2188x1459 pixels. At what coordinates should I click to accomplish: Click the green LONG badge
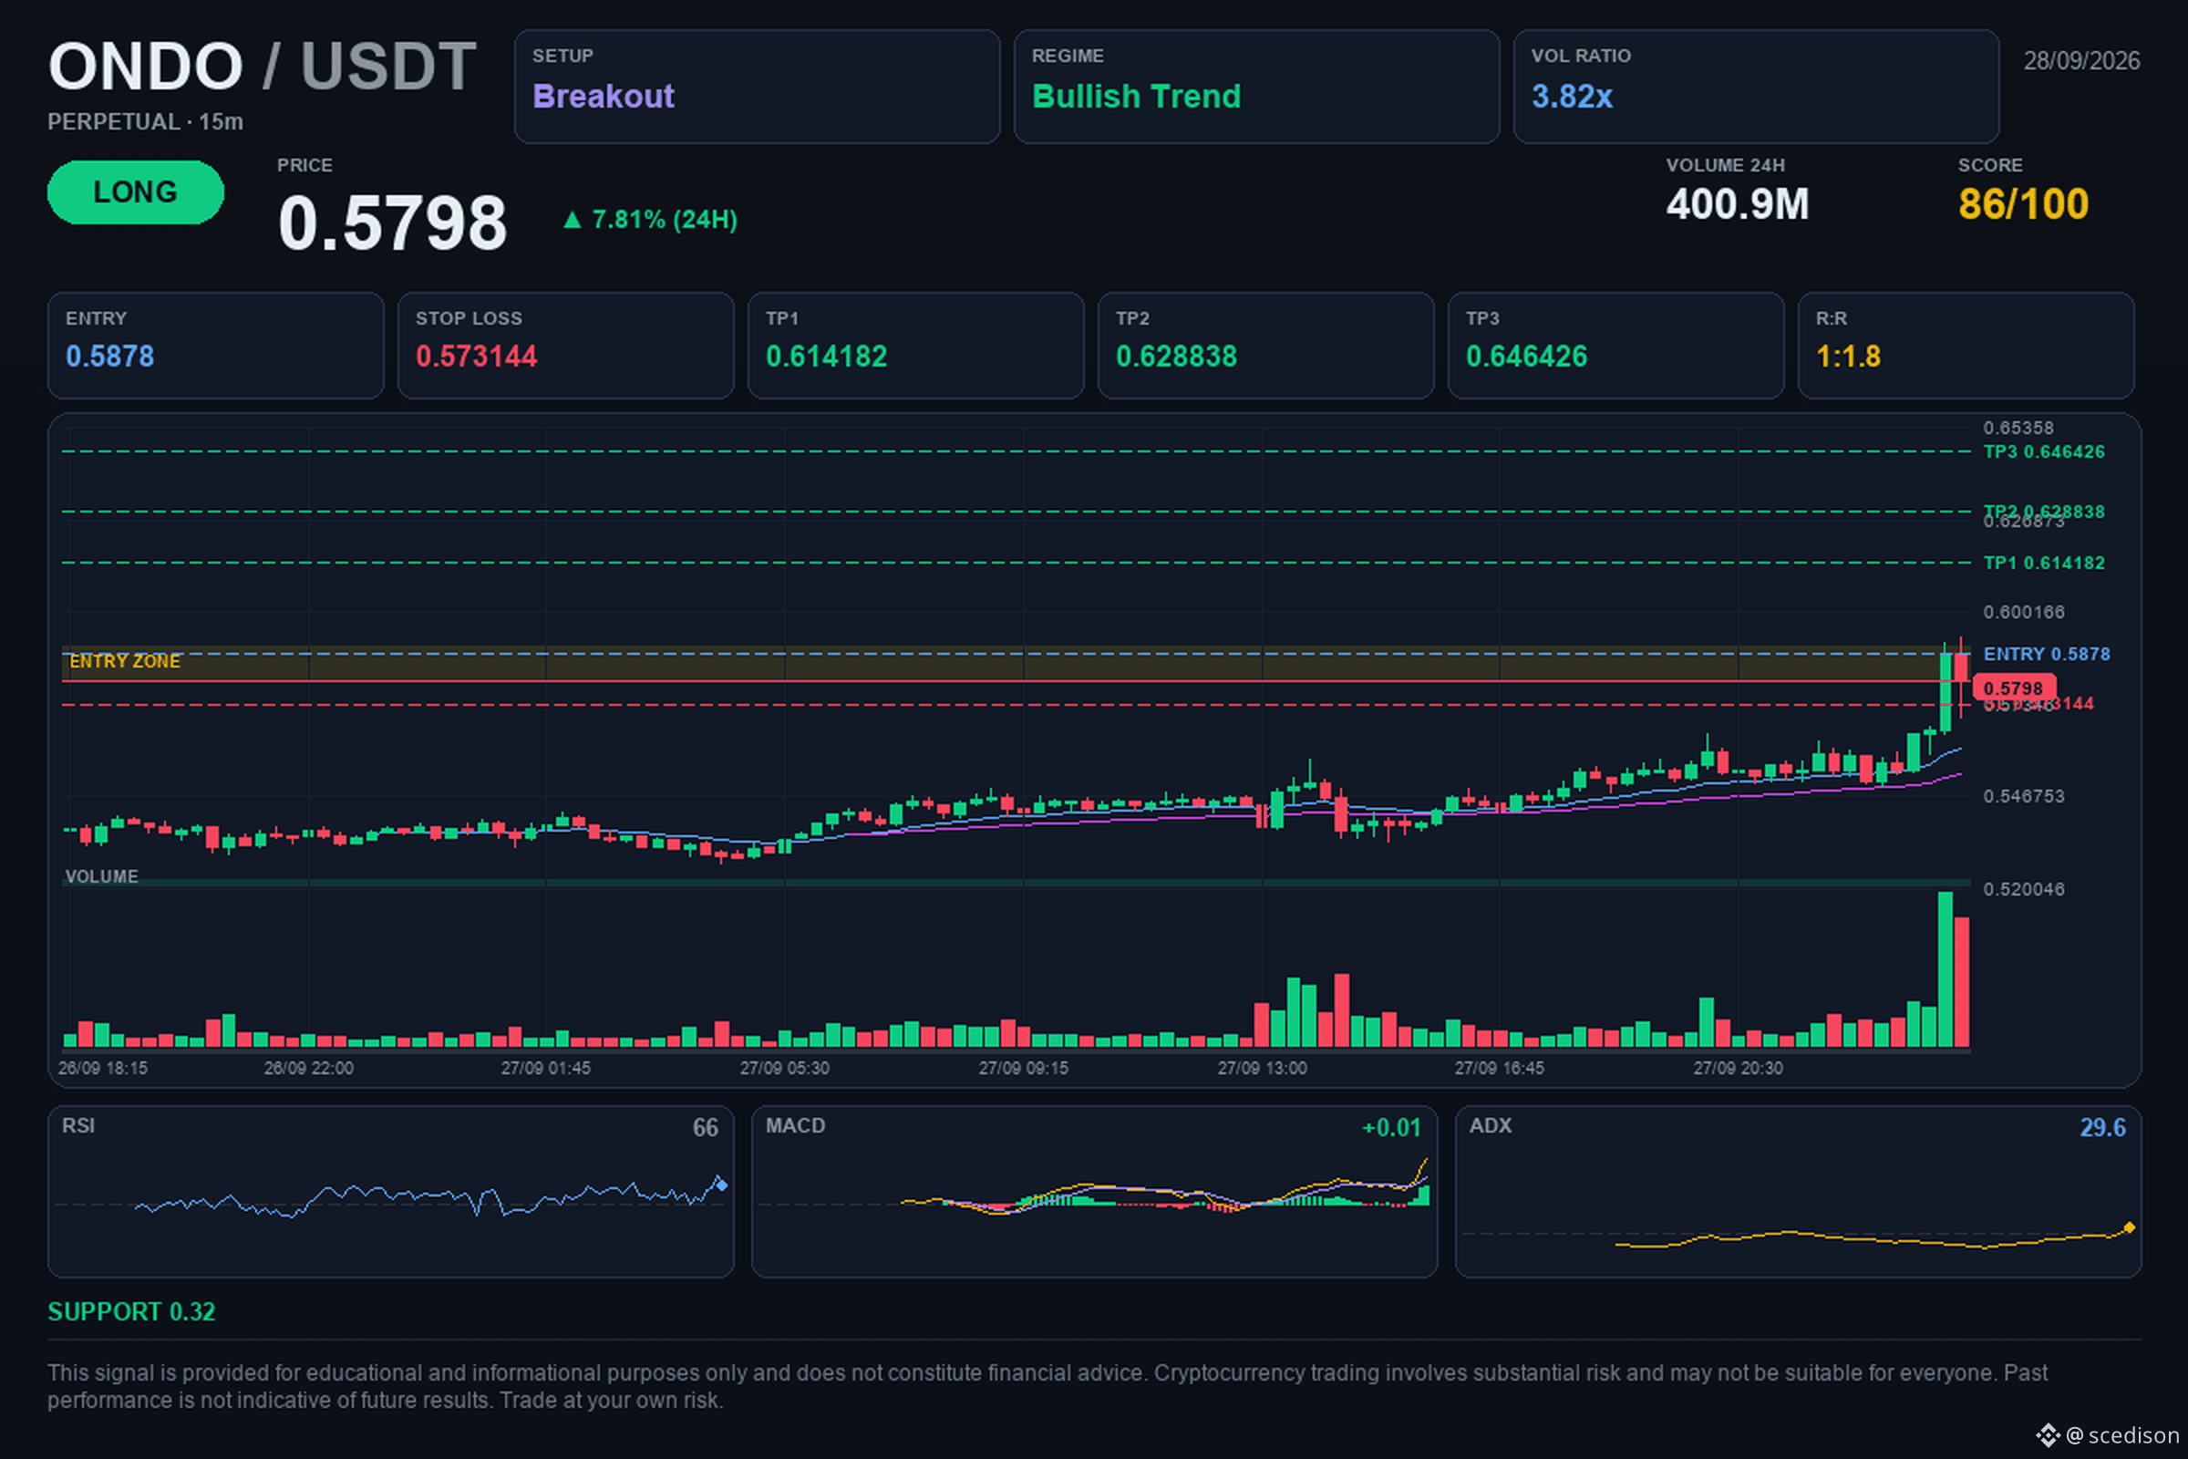click(136, 191)
